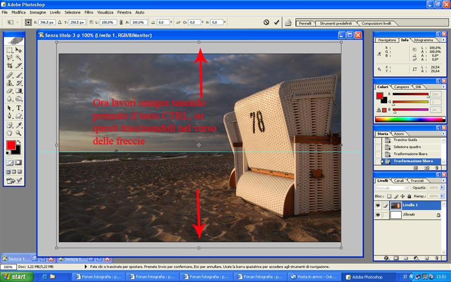451x282 pixels.
Task: Hide the Livello 1 layer eye
Action: (377, 205)
